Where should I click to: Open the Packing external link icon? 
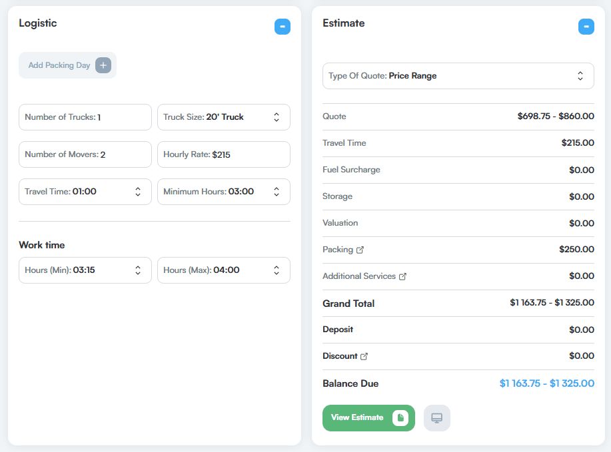pos(360,250)
